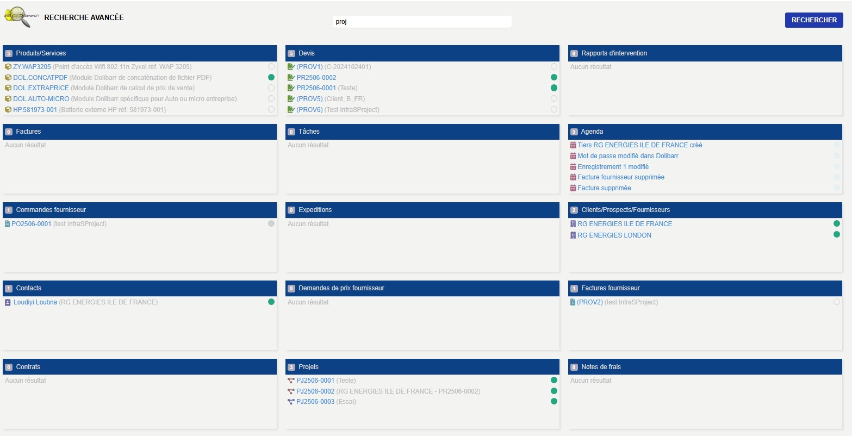Image resolution: width=852 pixels, height=436 pixels.
Task: Click the quote icon beside (PROV6)
Action: [x=291, y=110]
